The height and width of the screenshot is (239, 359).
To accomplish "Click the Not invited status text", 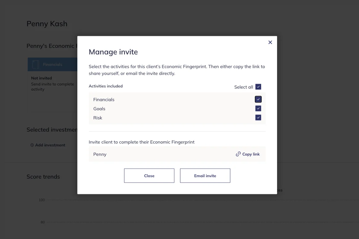I will [x=41, y=78].
